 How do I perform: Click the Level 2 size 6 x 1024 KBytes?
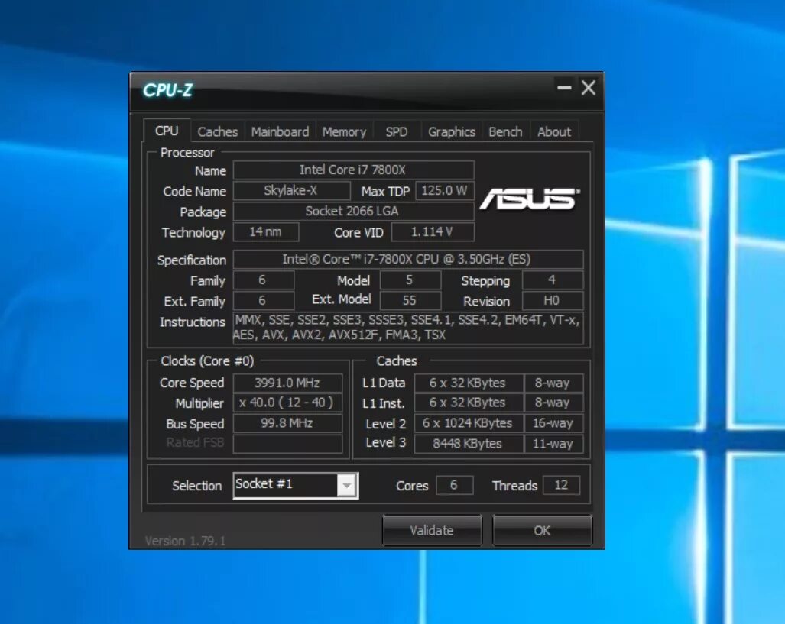tap(469, 423)
